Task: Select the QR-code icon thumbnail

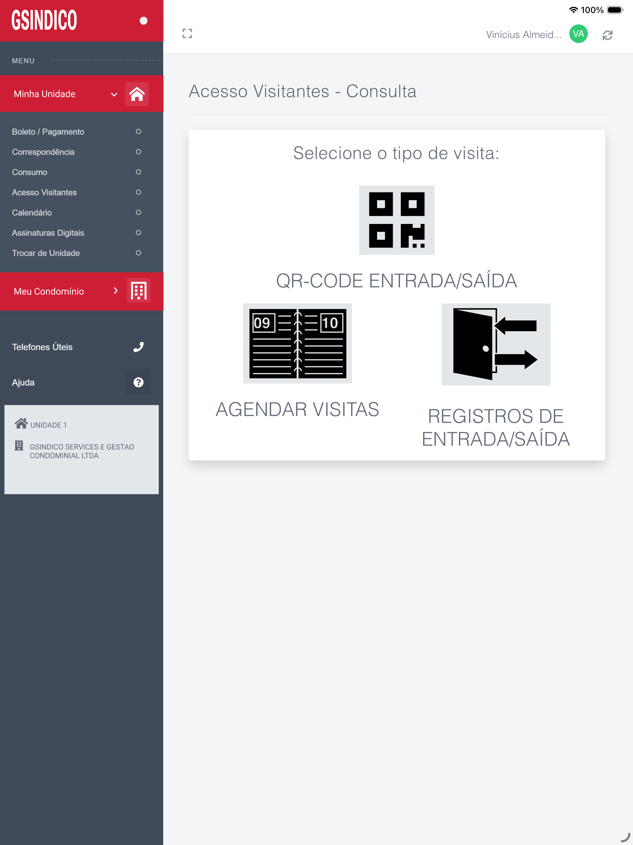Action: coord(396,220)
